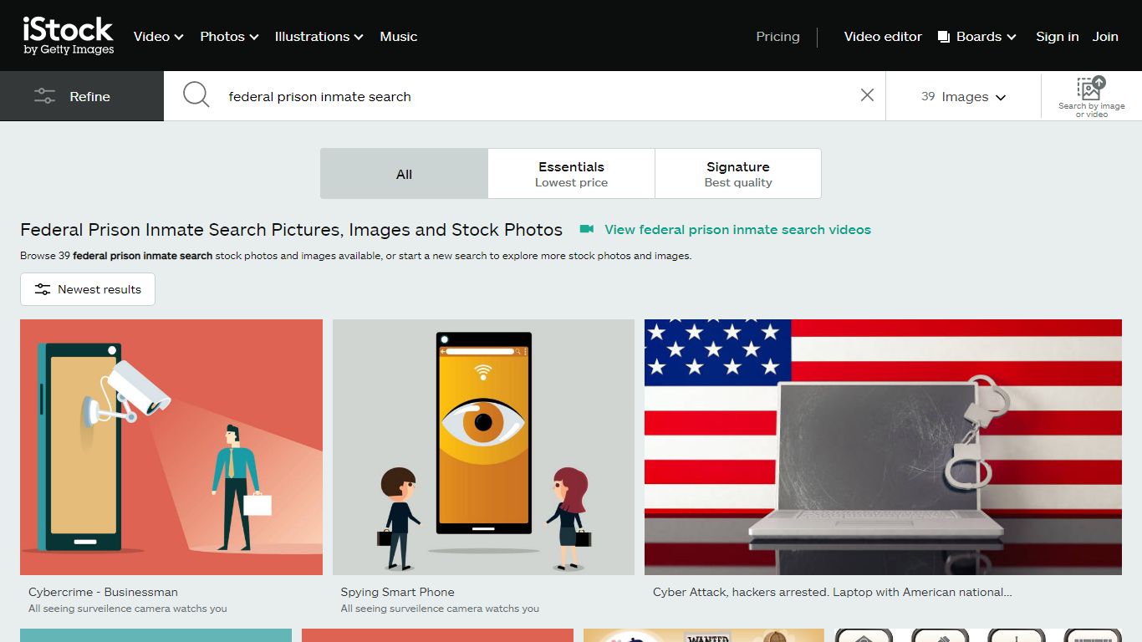Expand the Boards dropdown
Viewport: 1142px width, 642px height.
coord(977,37)
